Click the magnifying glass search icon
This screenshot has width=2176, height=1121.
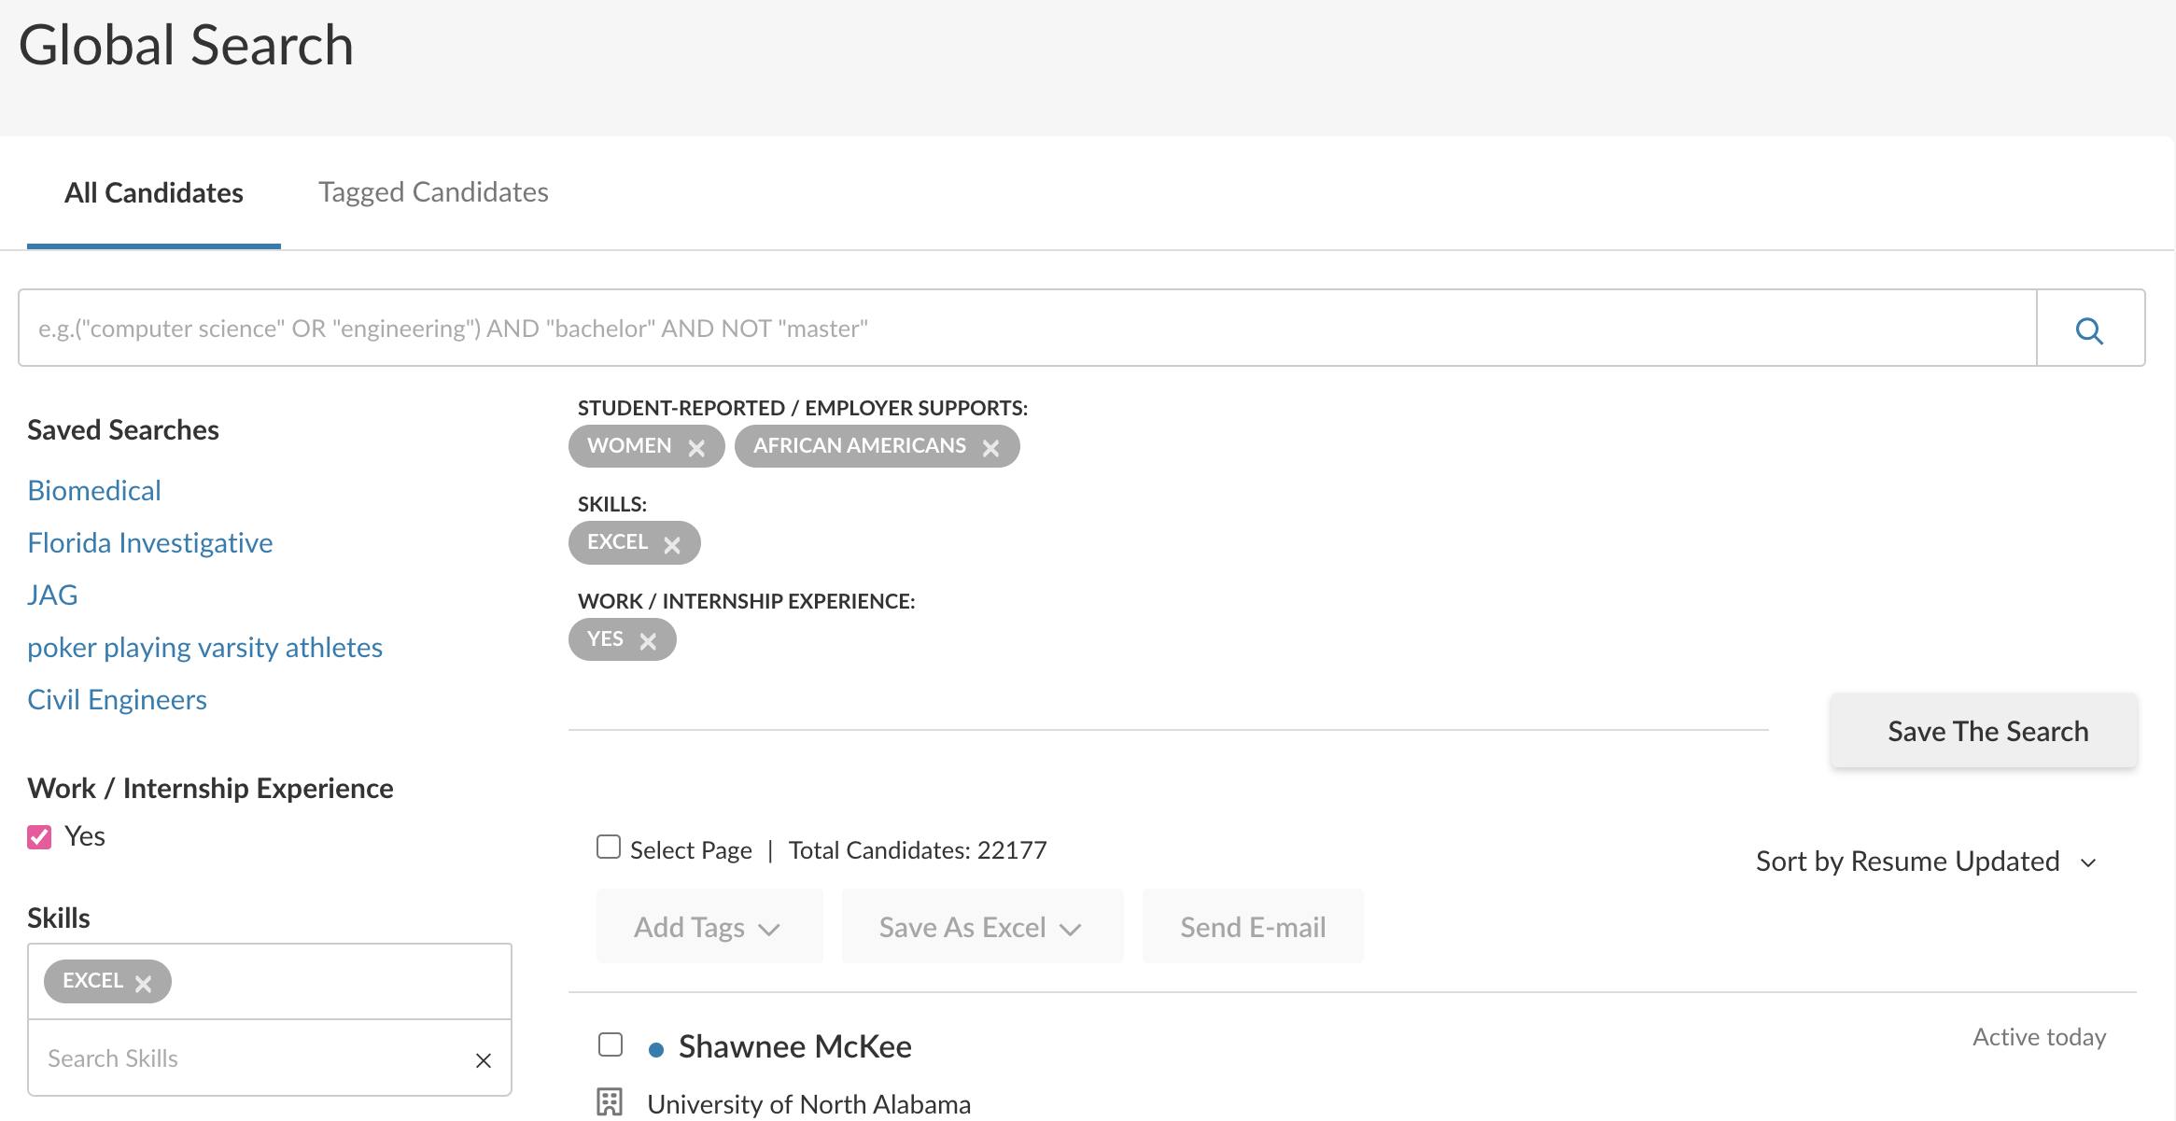point(2089,329)
